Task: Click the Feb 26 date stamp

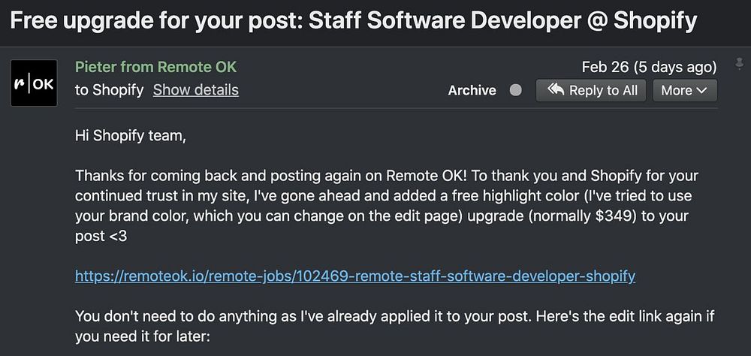Action: (605, 67)
